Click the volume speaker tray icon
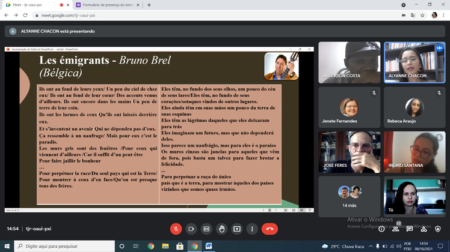The height and width of the screenshot is (252, 450). coord(399,246)
